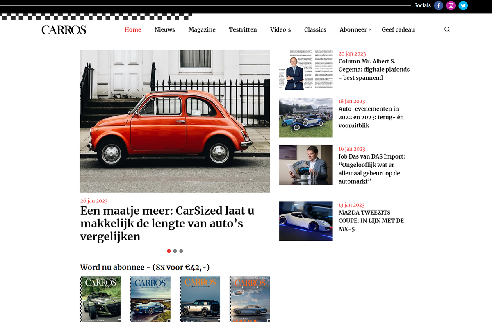The width and height of the screenshot is (492, 322).
Task: Click the classic car event thumbnail
Action: pyautogui.click(x=305, y=117)
